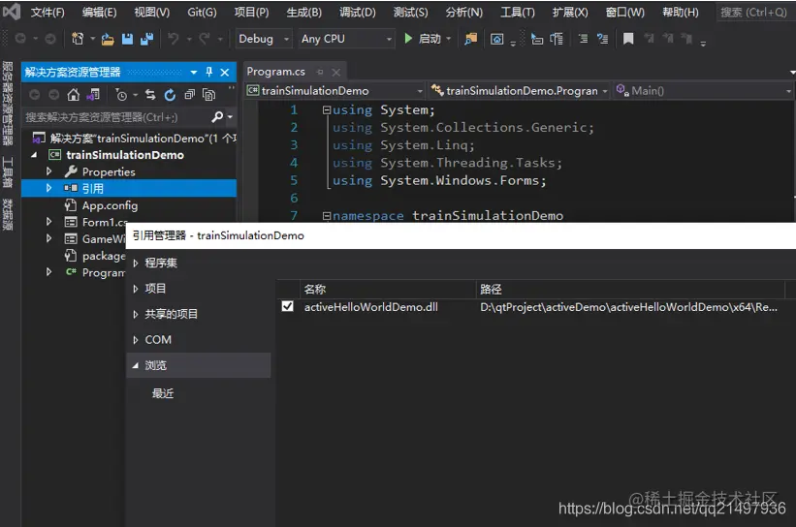
Task: Sort references by 路径 column header
Action: point(630,289)
